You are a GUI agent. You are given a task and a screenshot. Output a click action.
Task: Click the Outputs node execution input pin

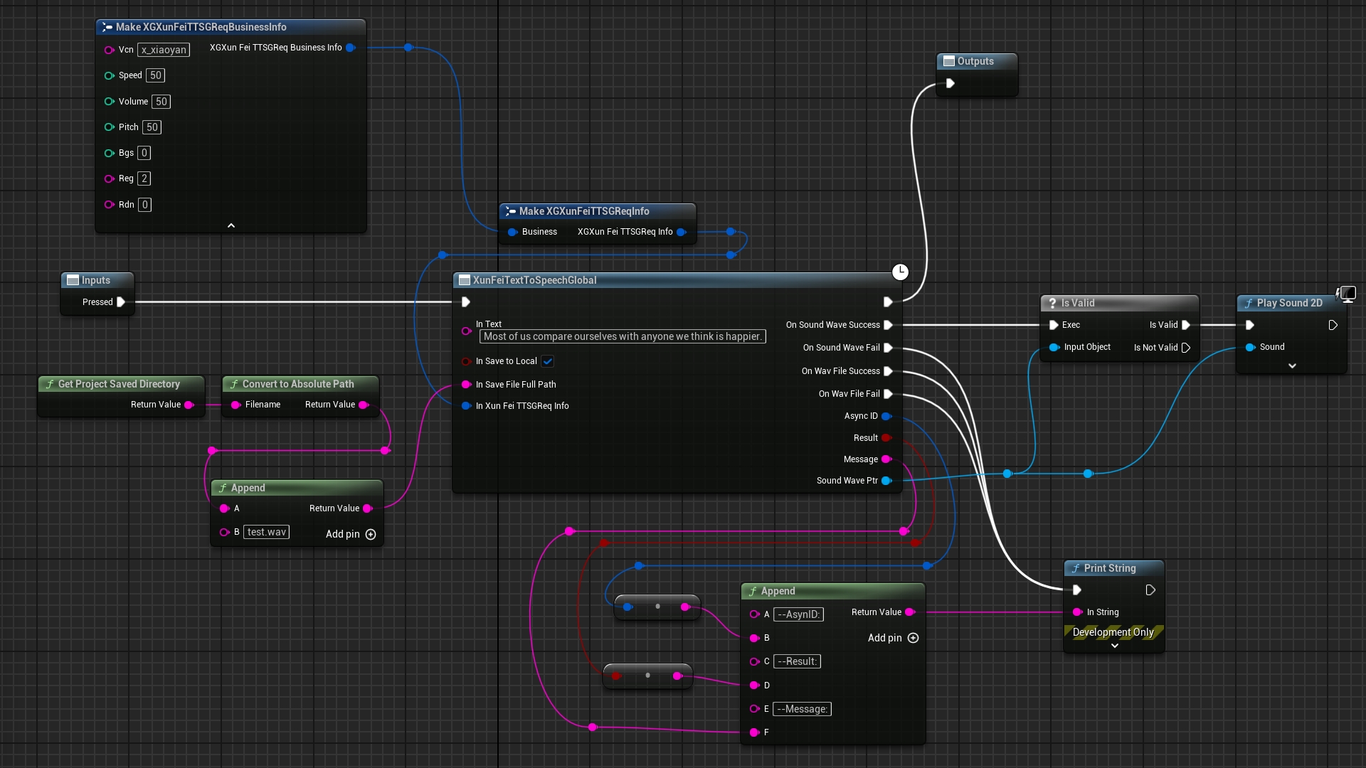click(951, 83)
